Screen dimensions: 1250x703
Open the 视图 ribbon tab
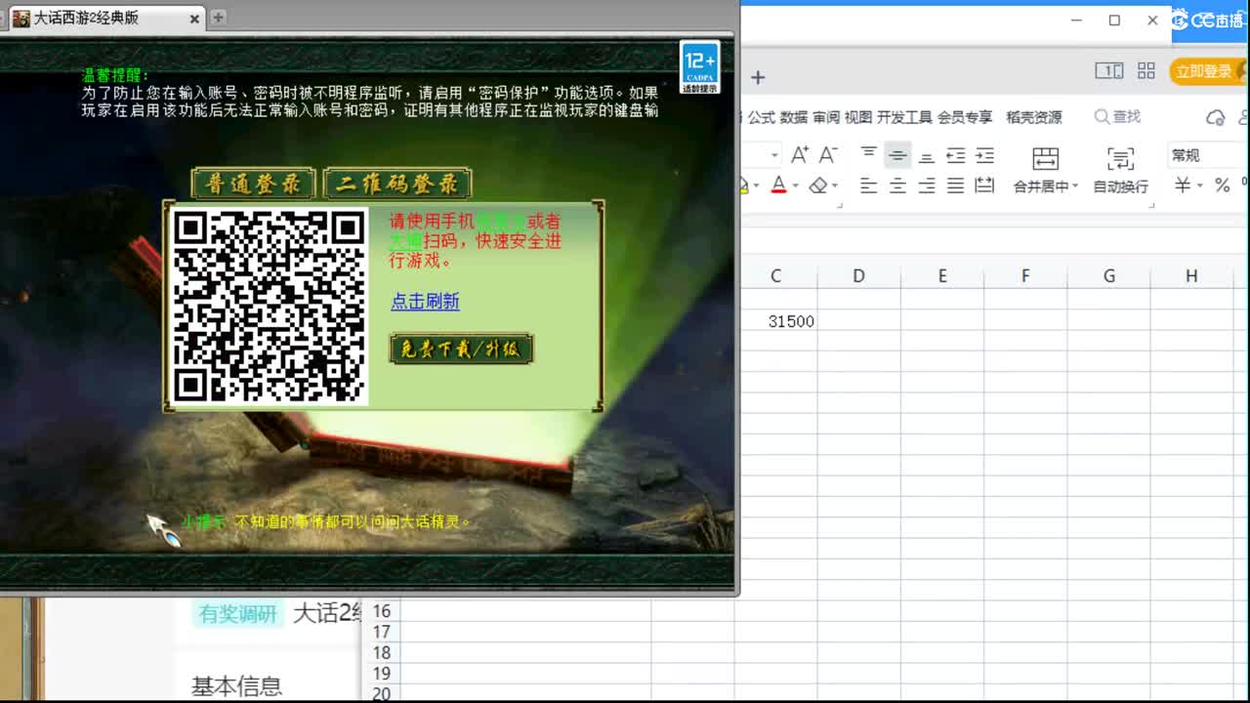click(858, 117)
